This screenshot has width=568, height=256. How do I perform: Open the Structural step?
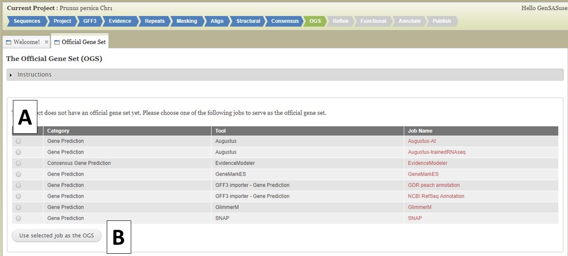pyautogui.click(x=248, y=21)
